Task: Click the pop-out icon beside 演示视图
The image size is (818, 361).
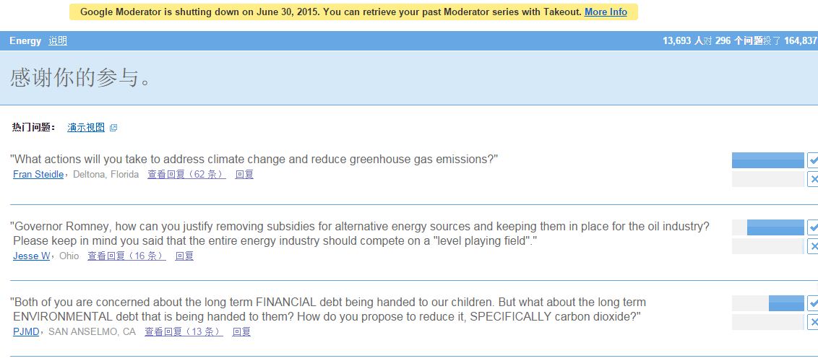Action: (113, 128)
